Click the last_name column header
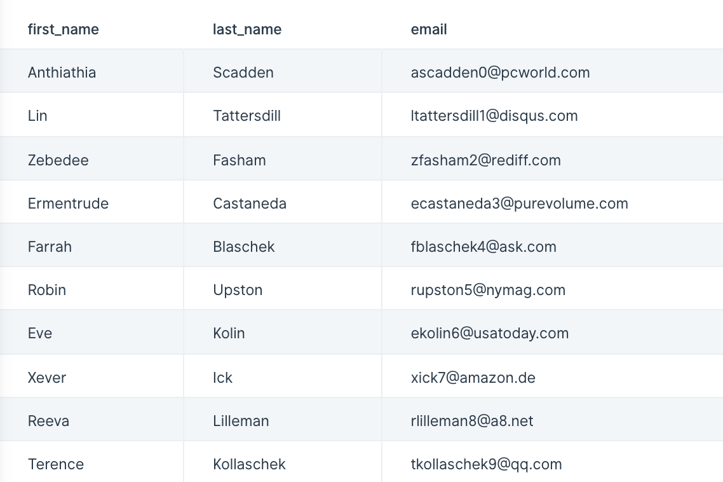Viewport: 723px width, 482px height. pos(247,29)
